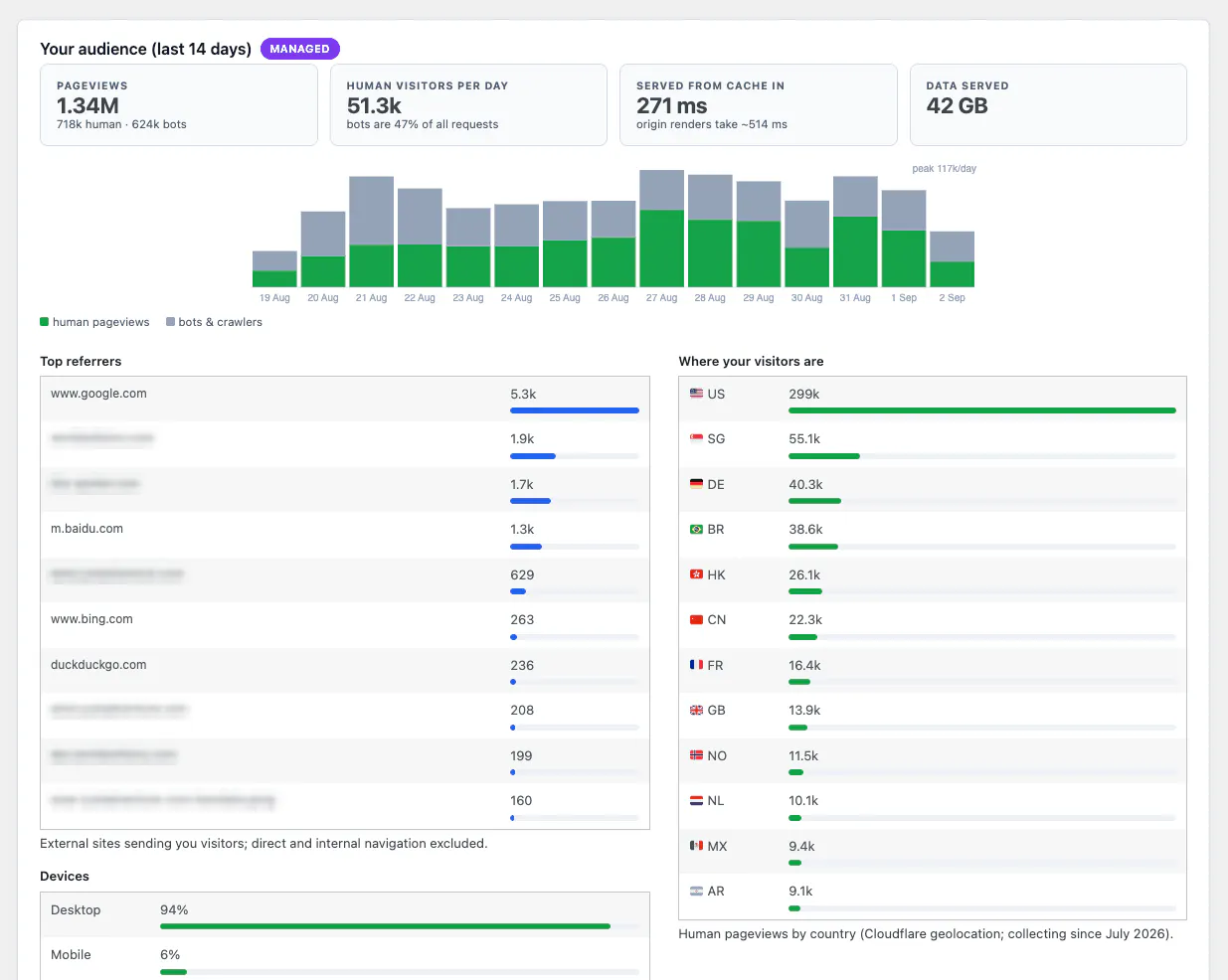
Task: Open the Pageviews 1.34M card
Action: click(x=179, y=105)
